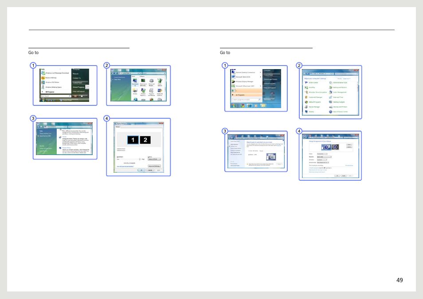Open the Orientation dropdown in Screen Resolution
This screenshot has width=423, height=299.
point(322,159)
